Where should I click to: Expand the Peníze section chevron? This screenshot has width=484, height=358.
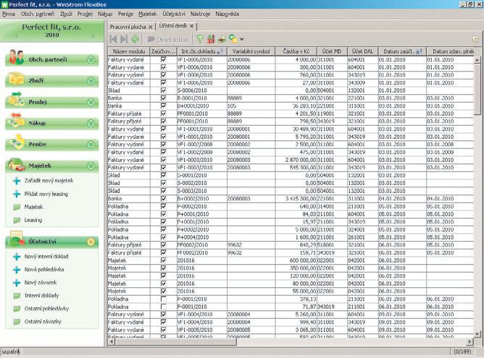click(91, 144)
